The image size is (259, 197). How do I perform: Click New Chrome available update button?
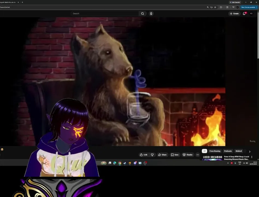(248, 7)
